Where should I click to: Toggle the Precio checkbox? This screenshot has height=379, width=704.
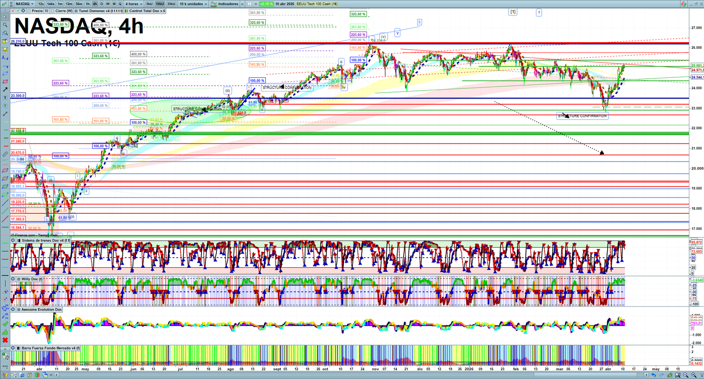[29, 11]
